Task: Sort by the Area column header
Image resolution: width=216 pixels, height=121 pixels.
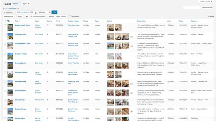Action: tap(169, 21)
